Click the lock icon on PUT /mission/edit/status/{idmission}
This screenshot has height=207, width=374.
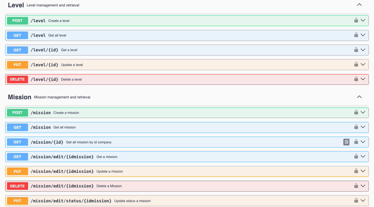tap(356, 201)
